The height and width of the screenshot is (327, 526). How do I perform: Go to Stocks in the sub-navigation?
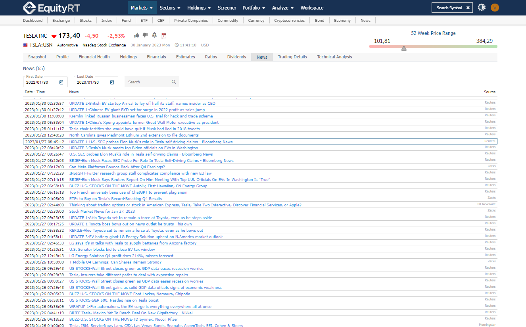click(x=86, y=20)
